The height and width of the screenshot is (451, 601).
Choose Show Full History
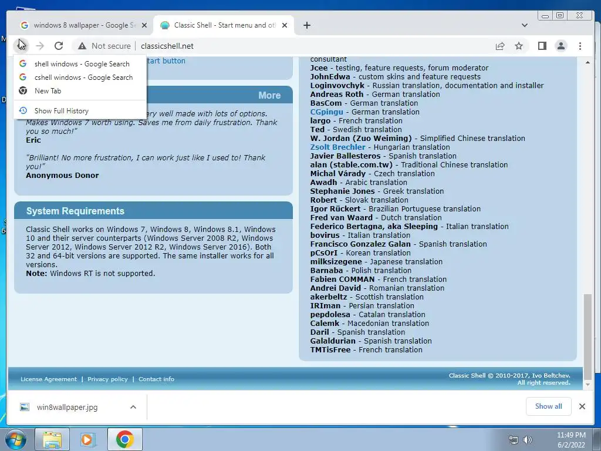(x=80, y=110)
